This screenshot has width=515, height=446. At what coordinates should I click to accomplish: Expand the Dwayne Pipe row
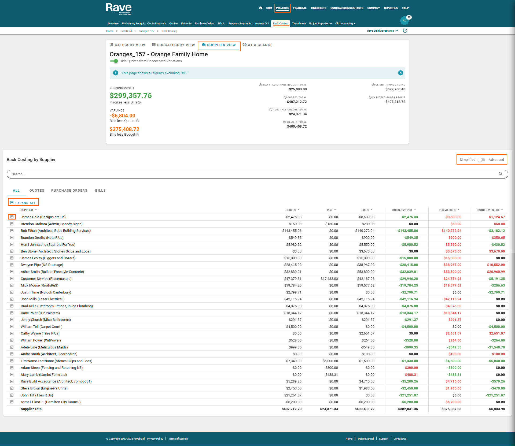(x=12, y=265)
